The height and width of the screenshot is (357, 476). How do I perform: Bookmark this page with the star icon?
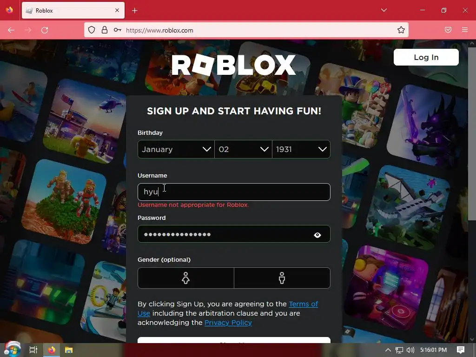pos(401,30)
